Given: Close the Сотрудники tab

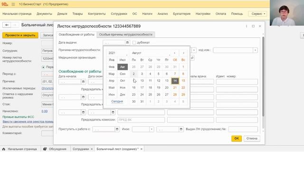Looking at the screenshot, I should click(x=92, y=149).
